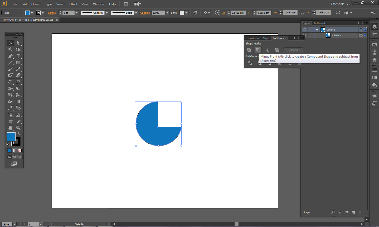Viewport: 379px width, 227px height.
Task: Open the Opacity dropdown arrow
Action: pyautogui.click(x=167, y=13)
